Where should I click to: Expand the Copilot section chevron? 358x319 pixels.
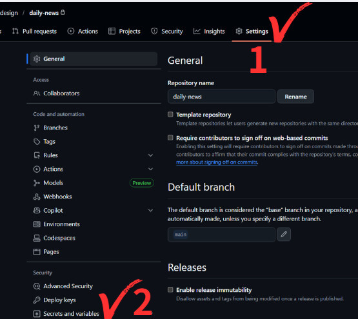(x=150, y=210)
